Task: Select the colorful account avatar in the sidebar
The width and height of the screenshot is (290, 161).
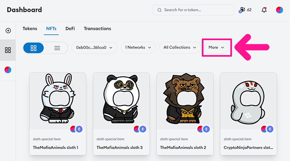Action: [x=8, y=70]
